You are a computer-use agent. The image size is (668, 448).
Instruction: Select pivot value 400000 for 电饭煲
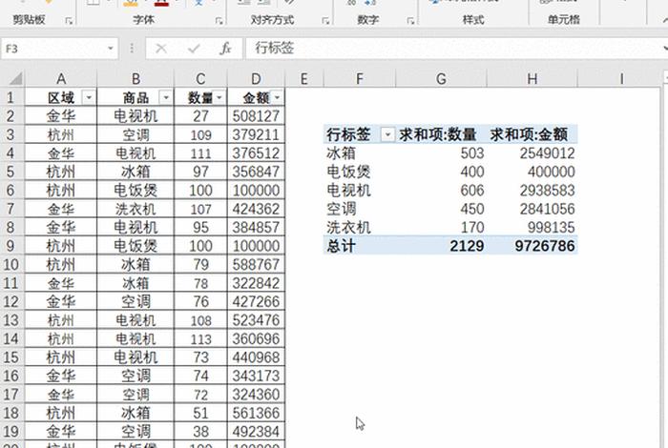(x=532, y=172)
